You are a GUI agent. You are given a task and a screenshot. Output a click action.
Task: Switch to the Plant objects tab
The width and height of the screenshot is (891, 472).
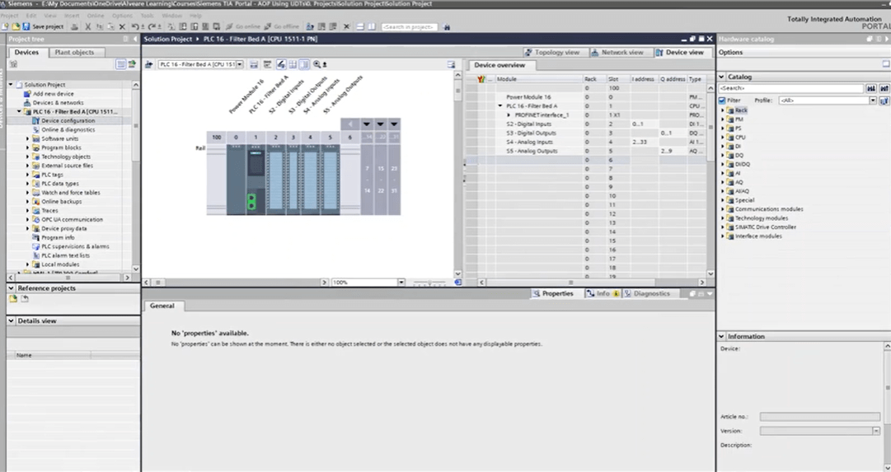74,52
